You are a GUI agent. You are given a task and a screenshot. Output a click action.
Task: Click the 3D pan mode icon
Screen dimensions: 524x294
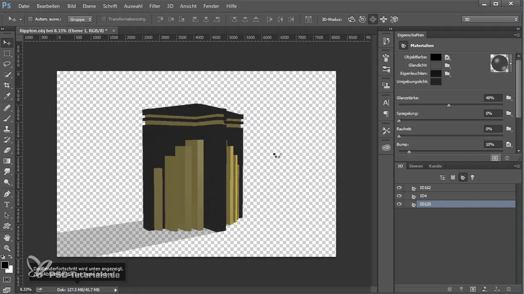click(373, 19)
